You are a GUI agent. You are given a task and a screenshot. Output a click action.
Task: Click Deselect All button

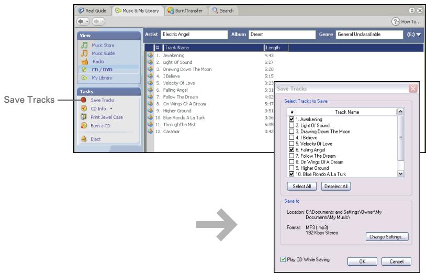pyautogui.click(x=336, y=186)
